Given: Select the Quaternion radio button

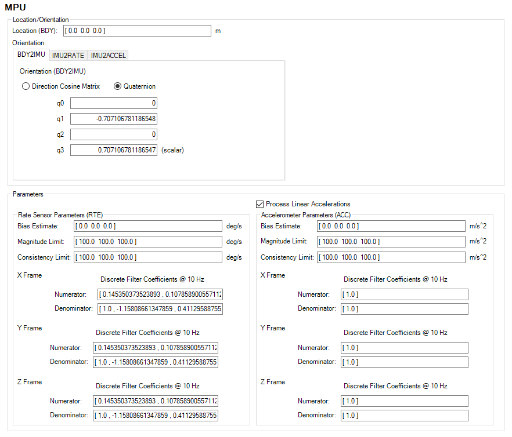Looking at the screenshot, I should pyautogui.click(x=117, y=86).
